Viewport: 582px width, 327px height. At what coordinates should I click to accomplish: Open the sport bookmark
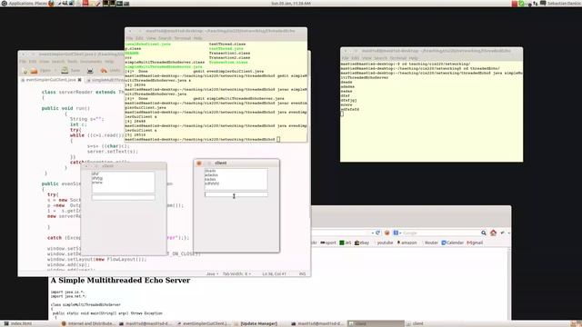click(328, 243)
